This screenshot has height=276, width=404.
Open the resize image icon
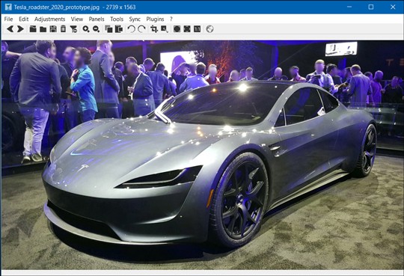(x=165, y=29)
